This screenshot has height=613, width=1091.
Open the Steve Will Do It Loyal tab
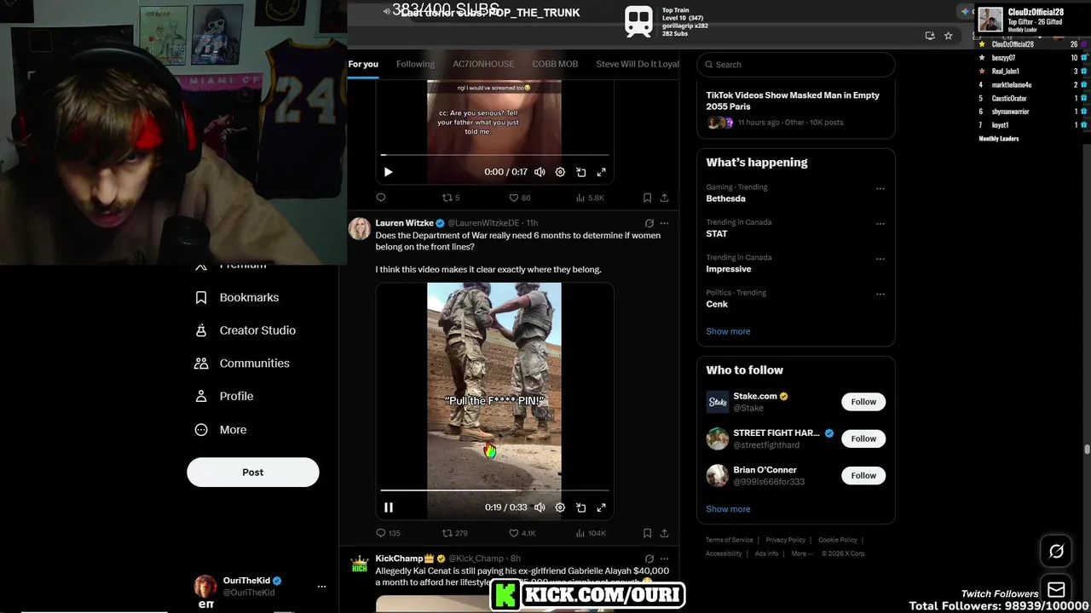point(638,64)
